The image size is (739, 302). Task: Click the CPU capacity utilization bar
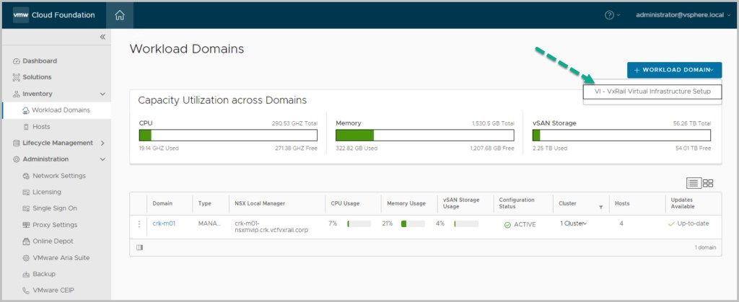click(227, 136)
